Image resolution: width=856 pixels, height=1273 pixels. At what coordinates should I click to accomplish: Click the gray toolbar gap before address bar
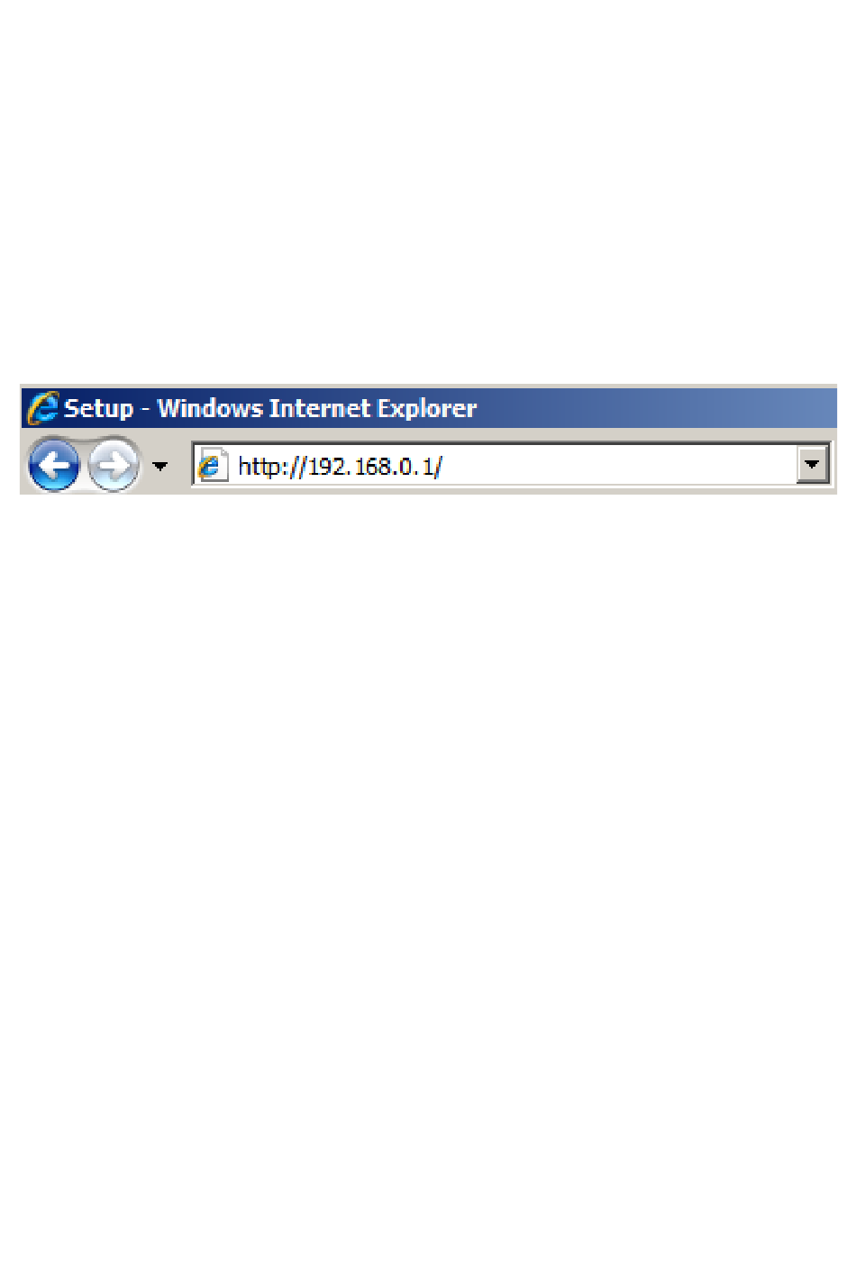pos(180,466)
